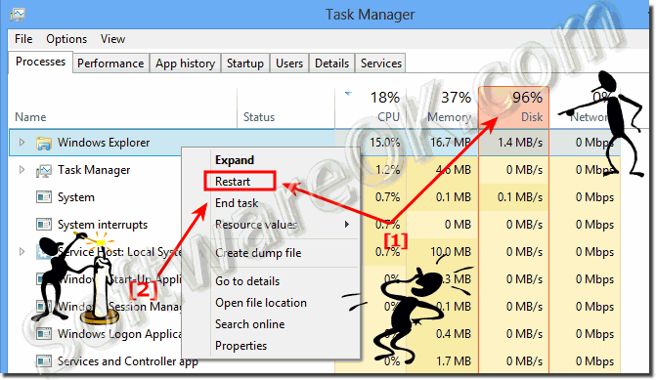Sort processes by the Disk column
The width and height of the screenshot is (656, 380).
tap(532, 117)
